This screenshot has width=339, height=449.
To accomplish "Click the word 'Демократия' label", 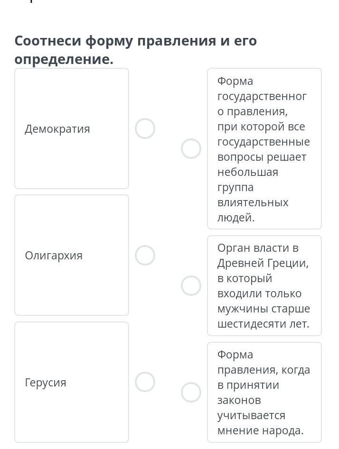I will 57,129.
